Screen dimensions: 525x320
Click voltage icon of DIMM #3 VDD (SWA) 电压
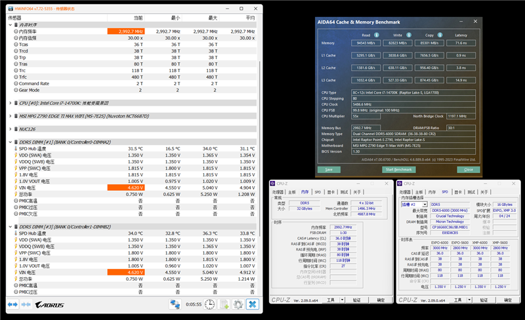(15, 239)
